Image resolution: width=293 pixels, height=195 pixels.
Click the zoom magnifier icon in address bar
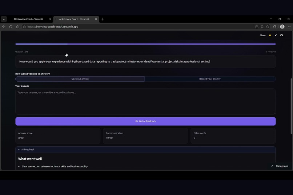click(262, 27)
